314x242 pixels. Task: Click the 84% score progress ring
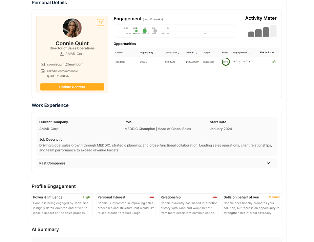pos(226,62)
